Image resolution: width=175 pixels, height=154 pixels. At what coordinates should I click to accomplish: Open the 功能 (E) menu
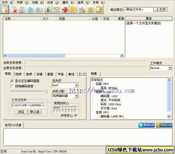pos(38,2)
